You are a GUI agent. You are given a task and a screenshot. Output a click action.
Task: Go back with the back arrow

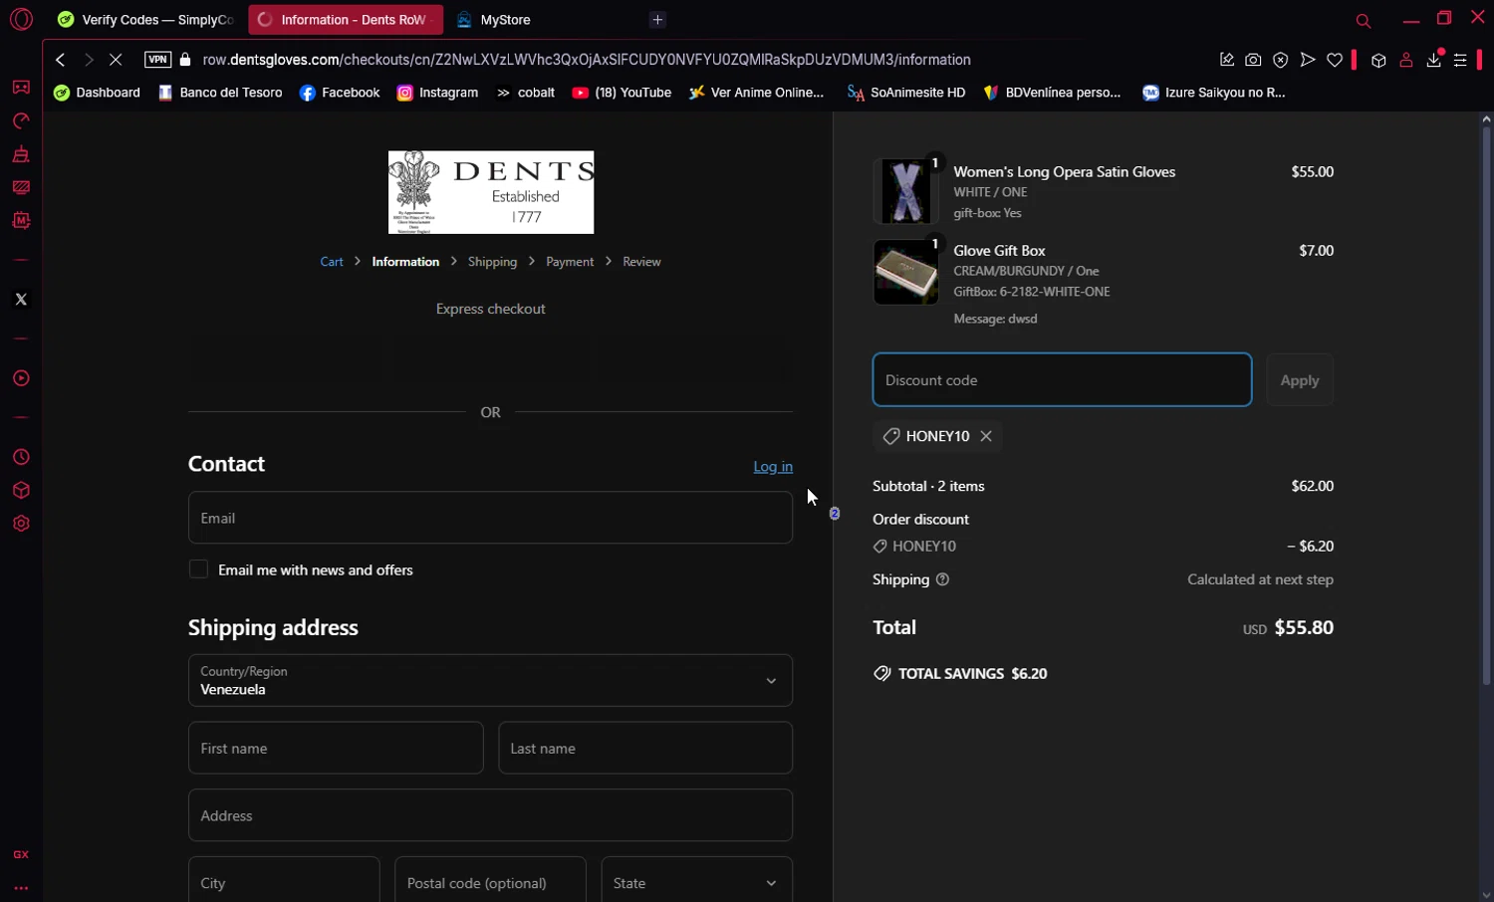pyautogui.click(x=61, y=60)
